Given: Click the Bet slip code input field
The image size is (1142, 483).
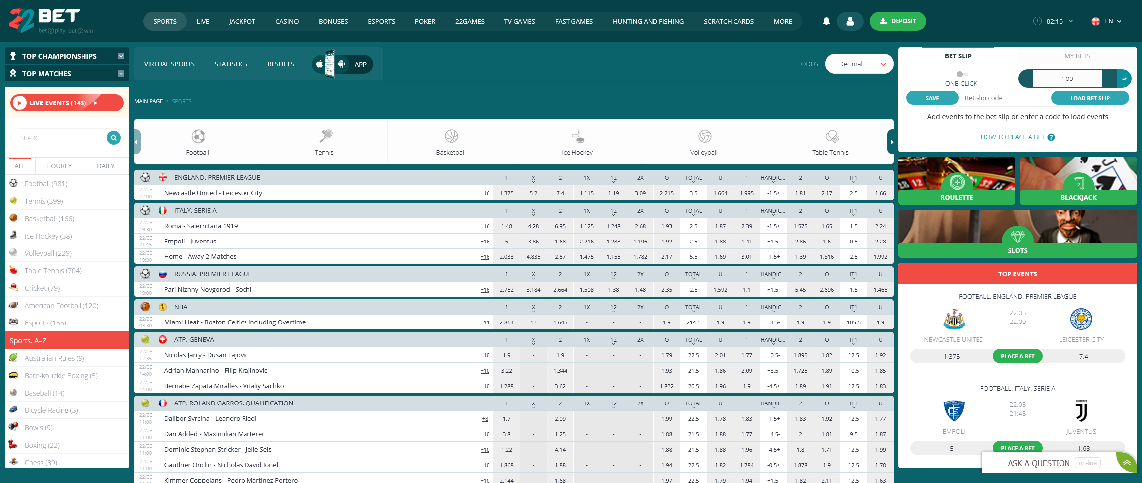Looking at the screenshot, I should [1004, 98].
